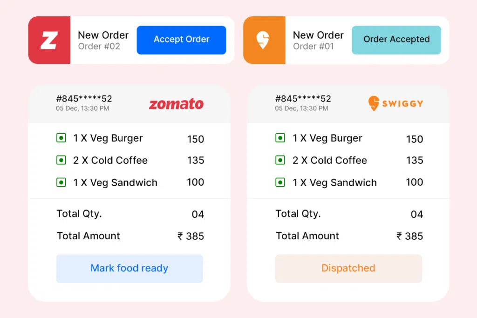Click veg indicator beside Zomato Cold Coffee
The image size is (477, 318).
61,160
